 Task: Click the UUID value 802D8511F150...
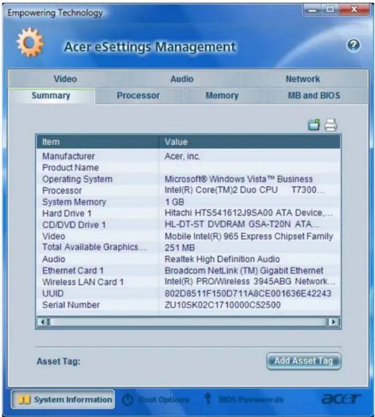pos(248,293)
